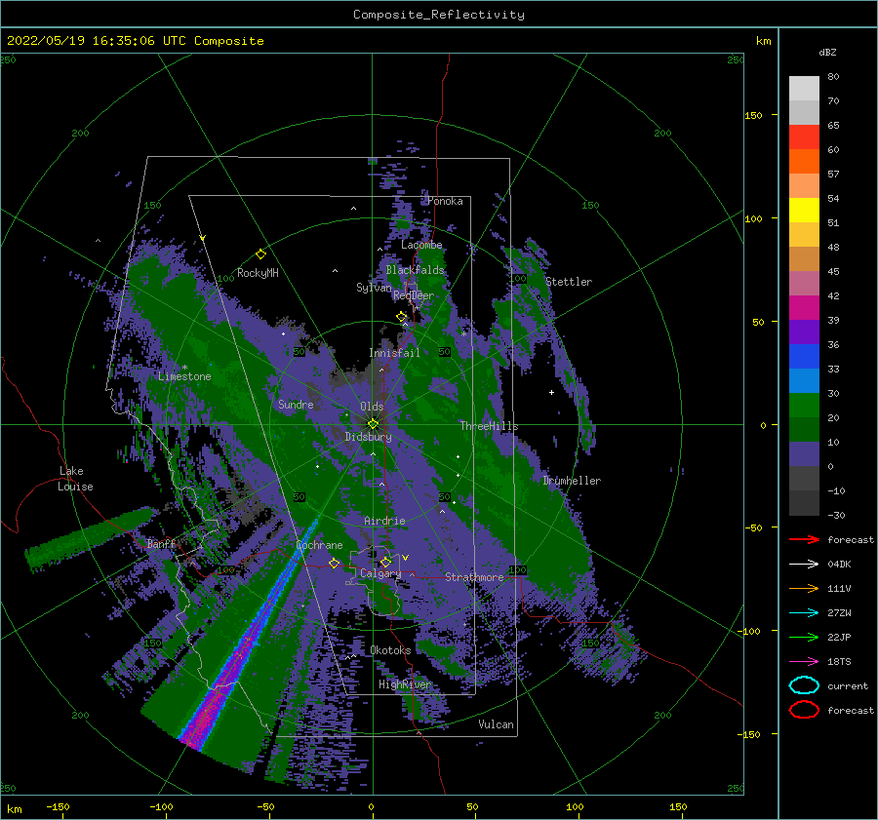Click the RockyMH label

(258, 273)
